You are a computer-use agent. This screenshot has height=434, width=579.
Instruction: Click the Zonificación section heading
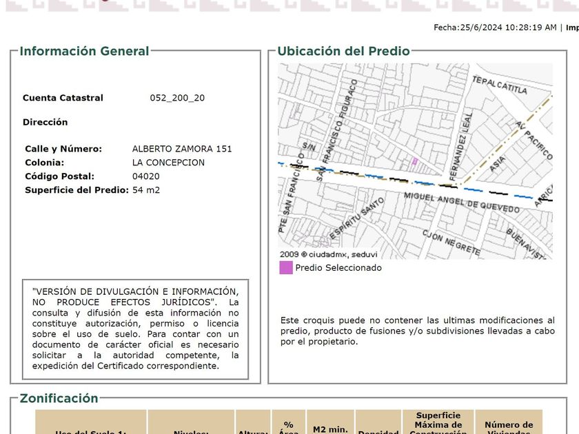(x=59, y=398)
